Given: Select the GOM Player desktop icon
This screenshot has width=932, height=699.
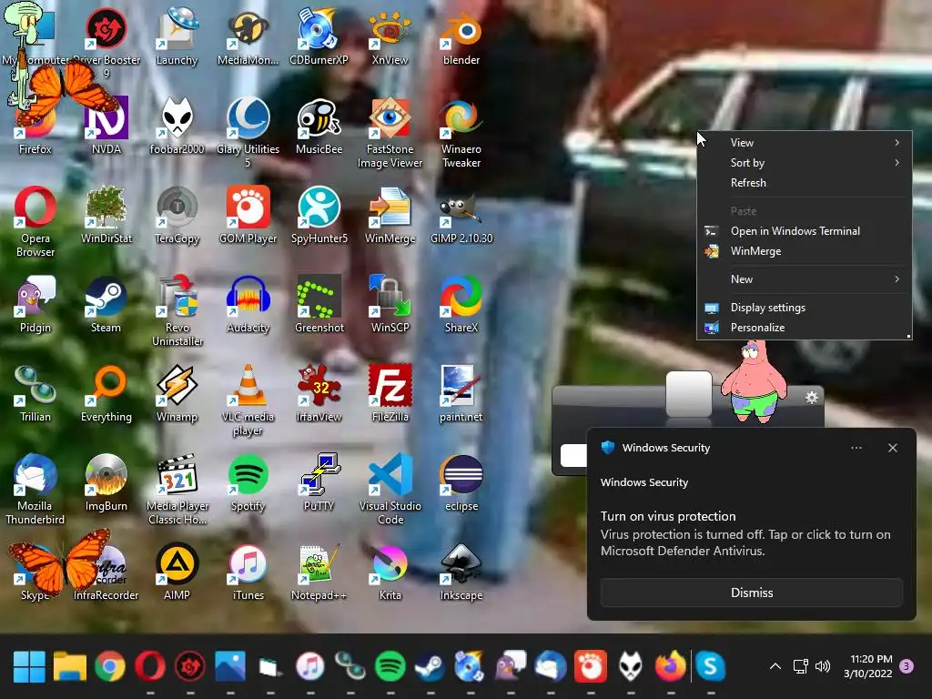Looking at the screenshot, I should (x=248, y=214).
